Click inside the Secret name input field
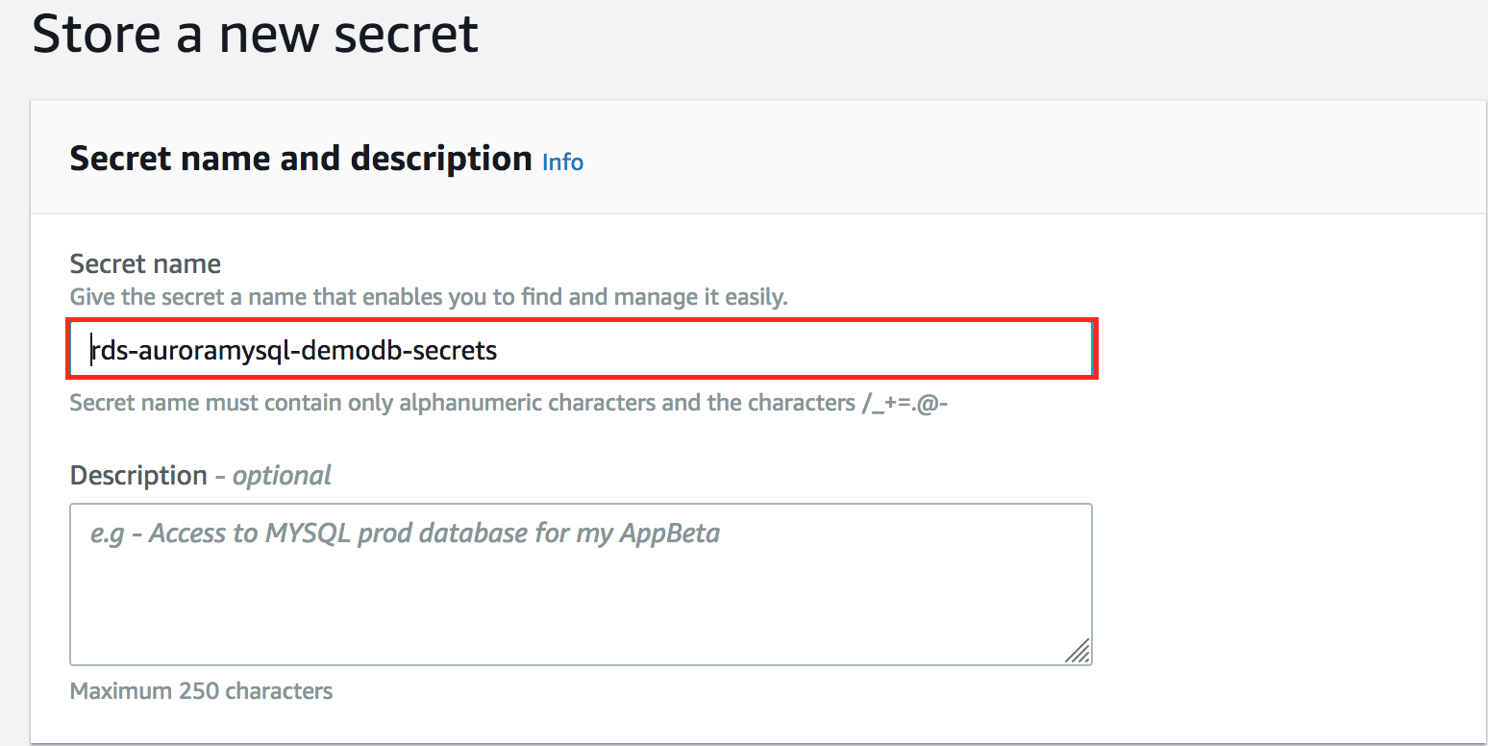The width and height of the screenshot is (1488, 746). [582, 350]
